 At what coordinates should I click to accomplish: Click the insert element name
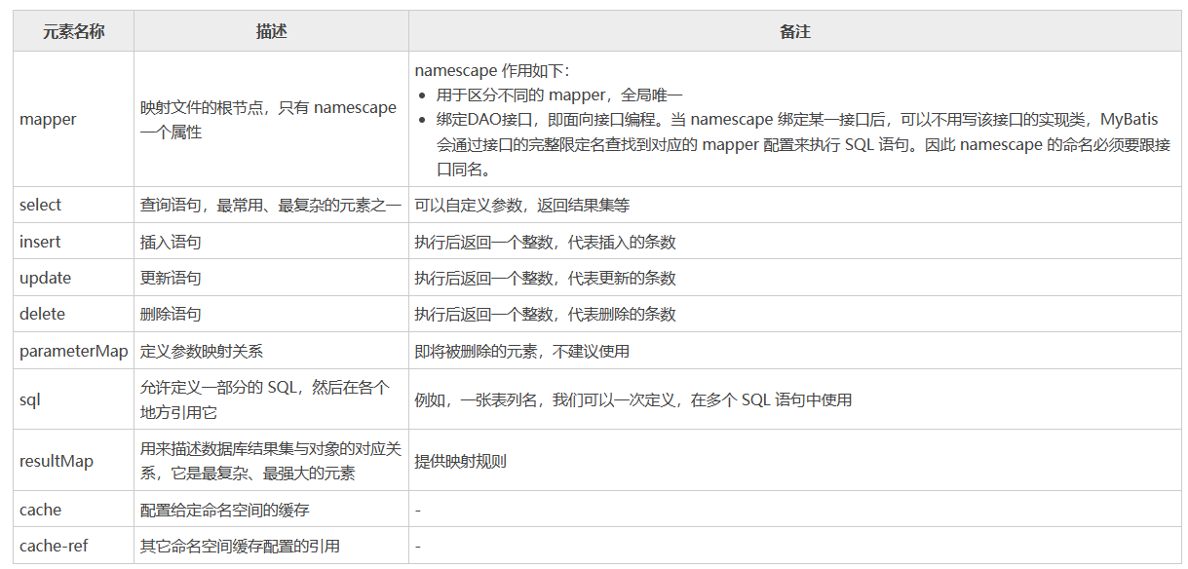(x=39, y=241)
